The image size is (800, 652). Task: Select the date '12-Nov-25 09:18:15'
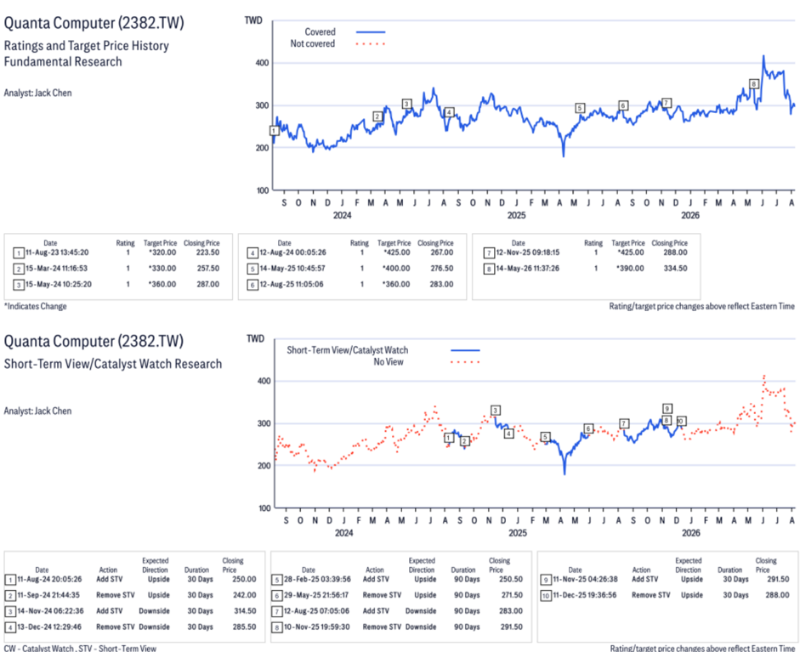click(x=528, y=252)
